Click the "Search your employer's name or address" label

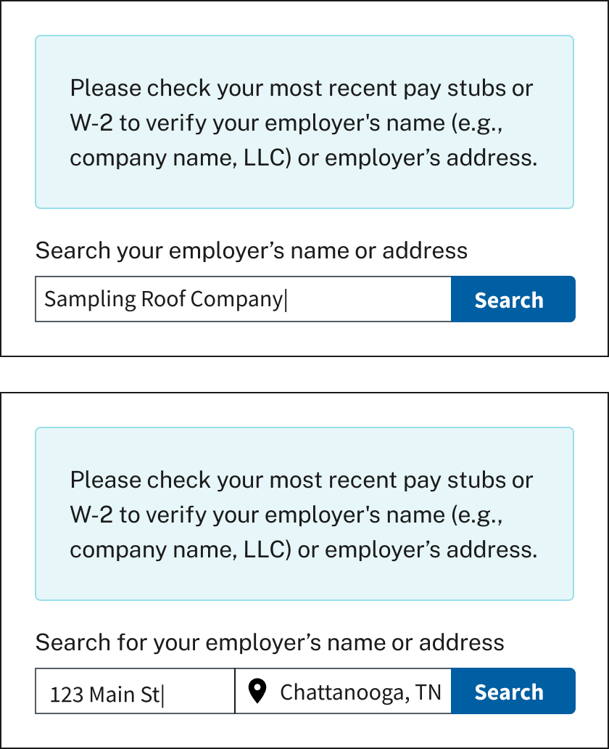251,251
